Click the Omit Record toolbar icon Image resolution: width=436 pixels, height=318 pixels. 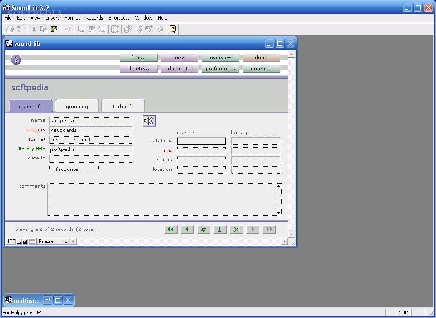149,29
